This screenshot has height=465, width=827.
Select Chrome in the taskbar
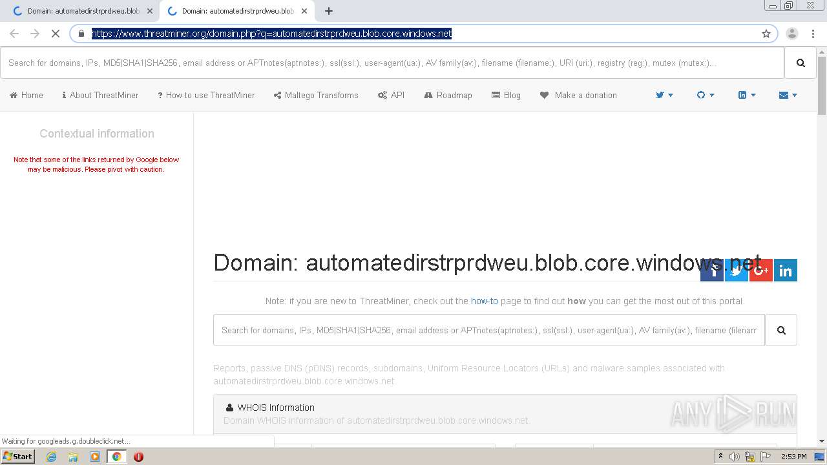click(x=116, y=457)
